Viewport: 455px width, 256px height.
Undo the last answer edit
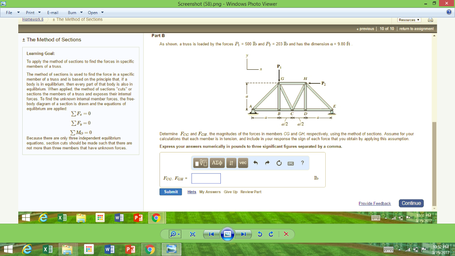click(x=256, y=163)
